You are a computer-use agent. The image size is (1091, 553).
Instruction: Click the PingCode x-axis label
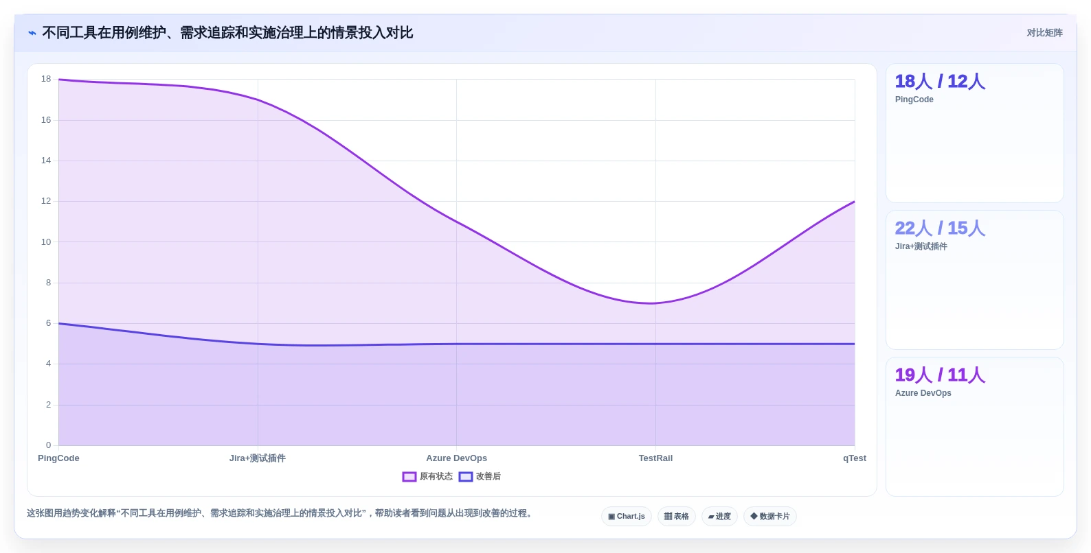58,458
